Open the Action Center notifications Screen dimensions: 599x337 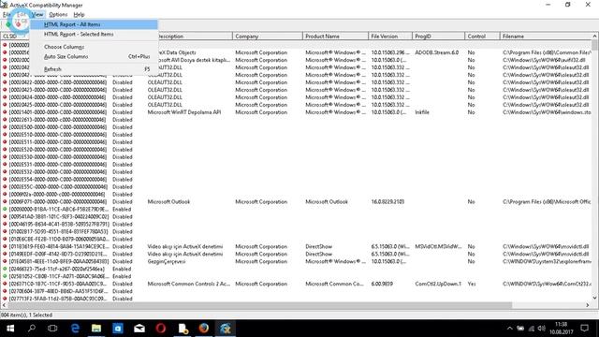pos(584,329)
